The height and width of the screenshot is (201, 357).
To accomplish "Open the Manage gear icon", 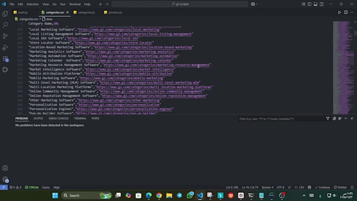I will pyautogui.click(x=5, y=179).
